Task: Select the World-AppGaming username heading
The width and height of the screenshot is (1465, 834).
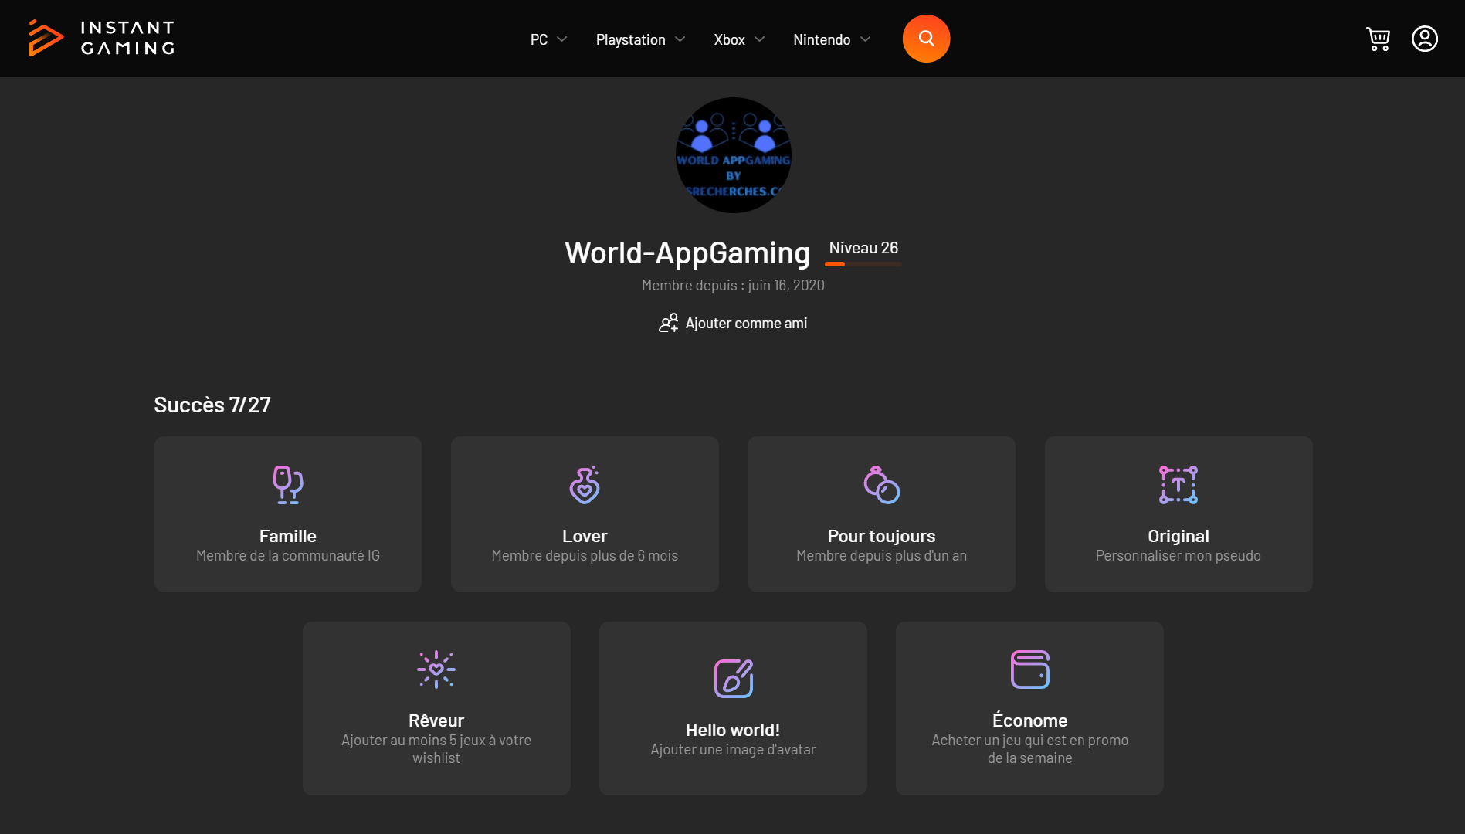Action: [687, 253]
